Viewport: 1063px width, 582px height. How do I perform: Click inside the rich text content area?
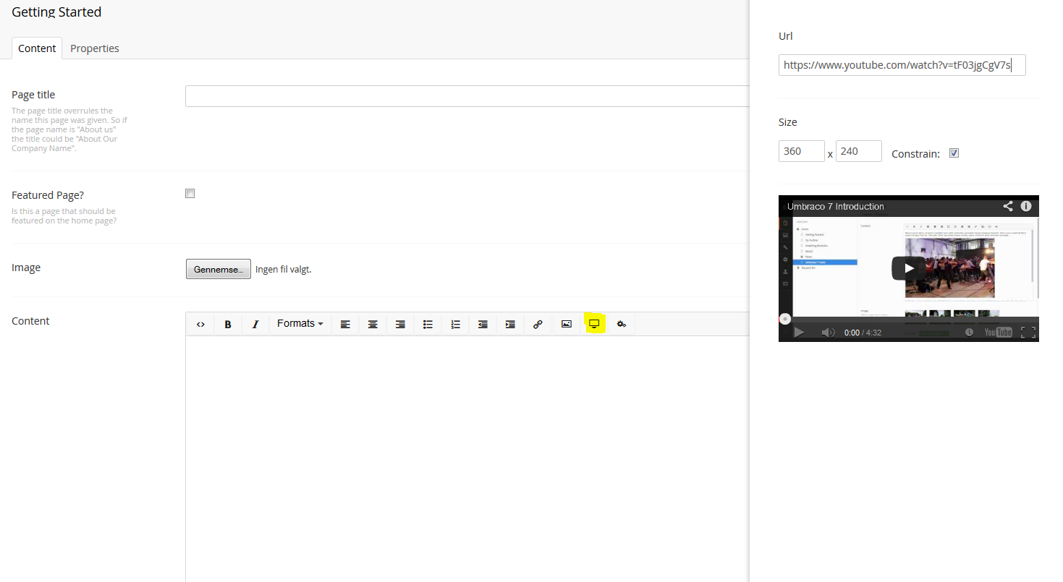[467, 459]
